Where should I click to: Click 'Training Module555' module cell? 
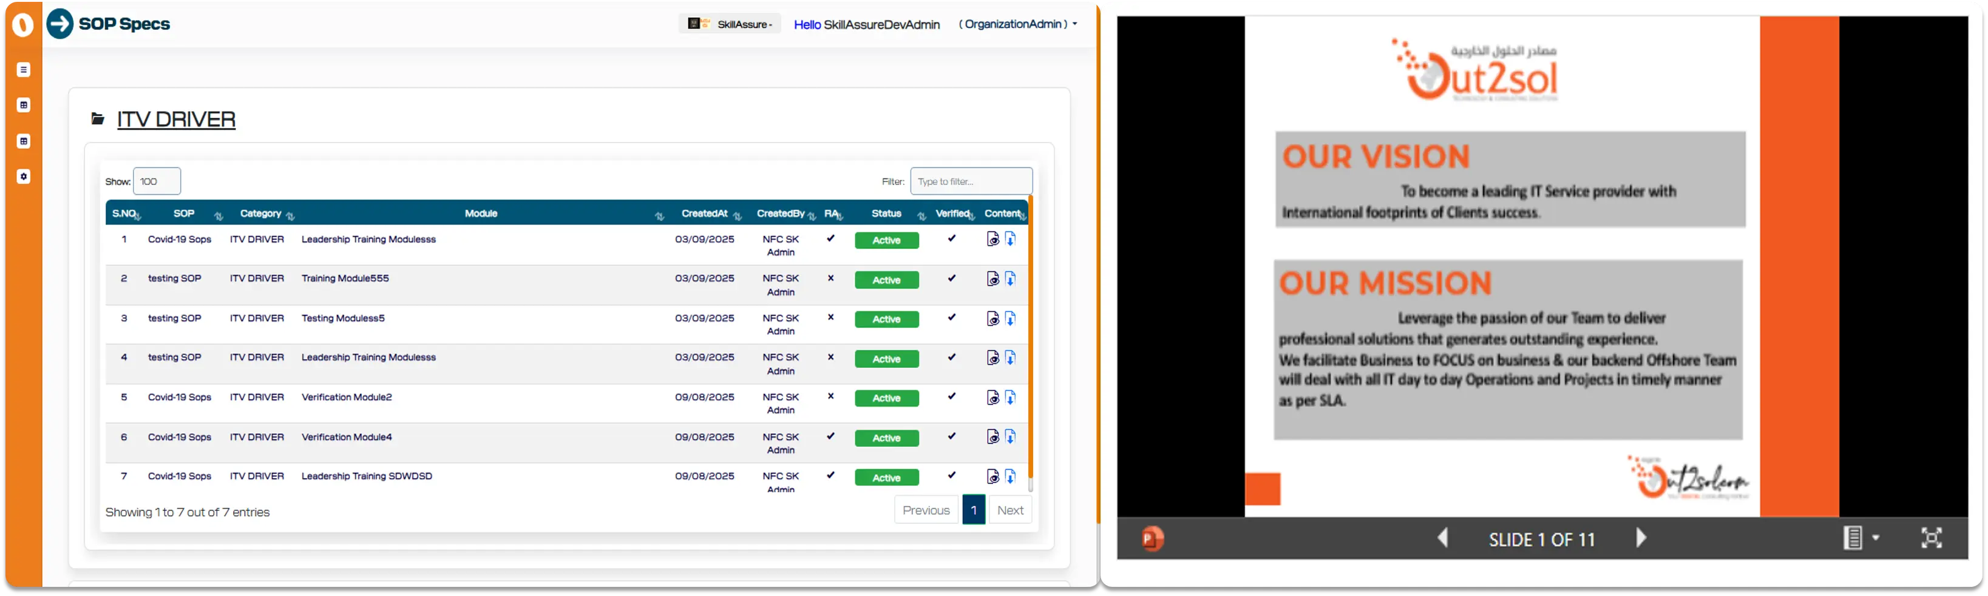345,279
